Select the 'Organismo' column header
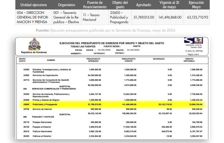 (x=67, y=5)
